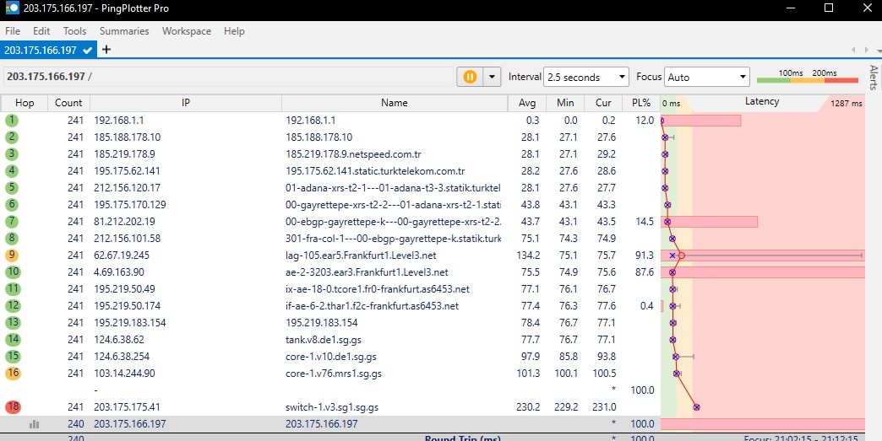Open the Summaries menu
The height and width of the screenshot is (441, 882).
pyautogui.click(x=124, y=31)
